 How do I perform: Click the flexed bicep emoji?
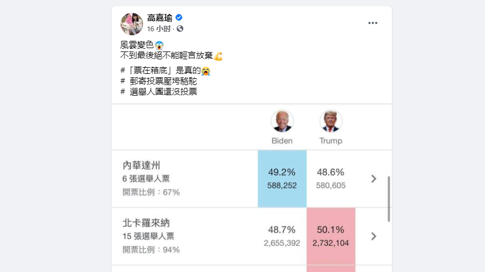coord(219,56)
